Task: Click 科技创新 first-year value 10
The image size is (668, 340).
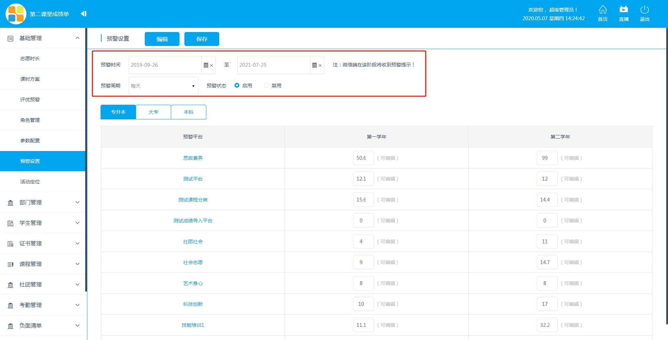Action: pos(364,304)
